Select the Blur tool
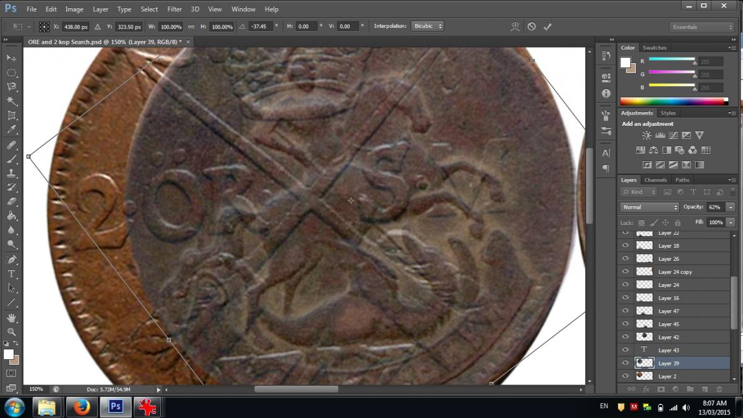This screenshot has width=743, height=418. click(11, 230)
